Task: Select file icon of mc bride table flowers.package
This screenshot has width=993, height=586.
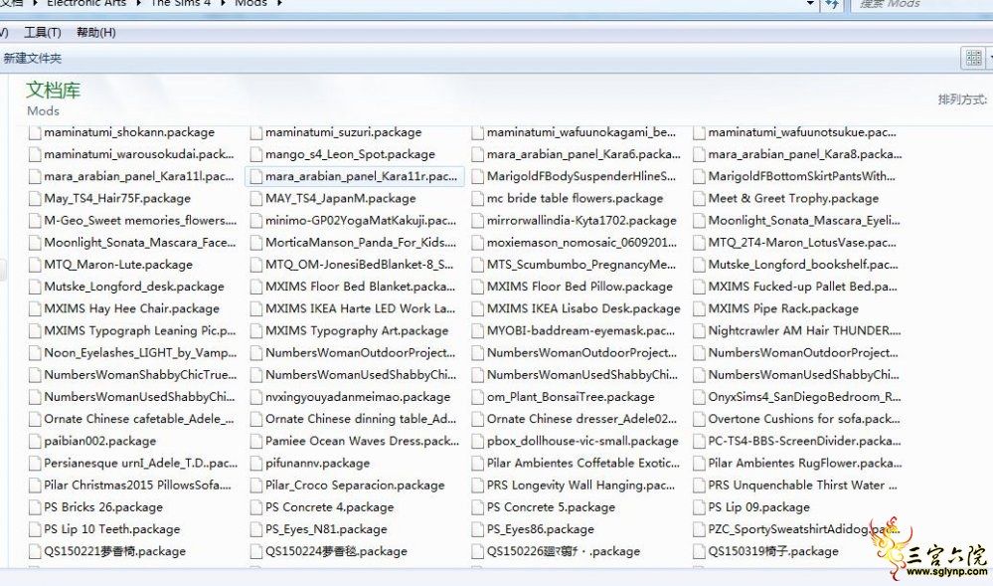Action: click(477, 199)
